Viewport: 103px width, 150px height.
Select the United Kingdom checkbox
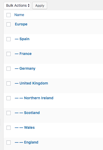pos(9,83)
